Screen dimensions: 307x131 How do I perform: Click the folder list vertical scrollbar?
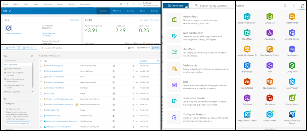(32, 75)
